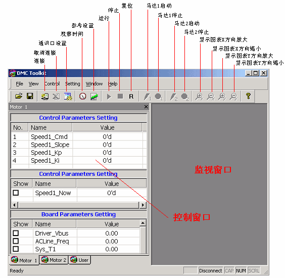Start Motor 1 with toolbar icon
Image resolution: width=285 pixels, height=278 pixels.
coord(148,97)
